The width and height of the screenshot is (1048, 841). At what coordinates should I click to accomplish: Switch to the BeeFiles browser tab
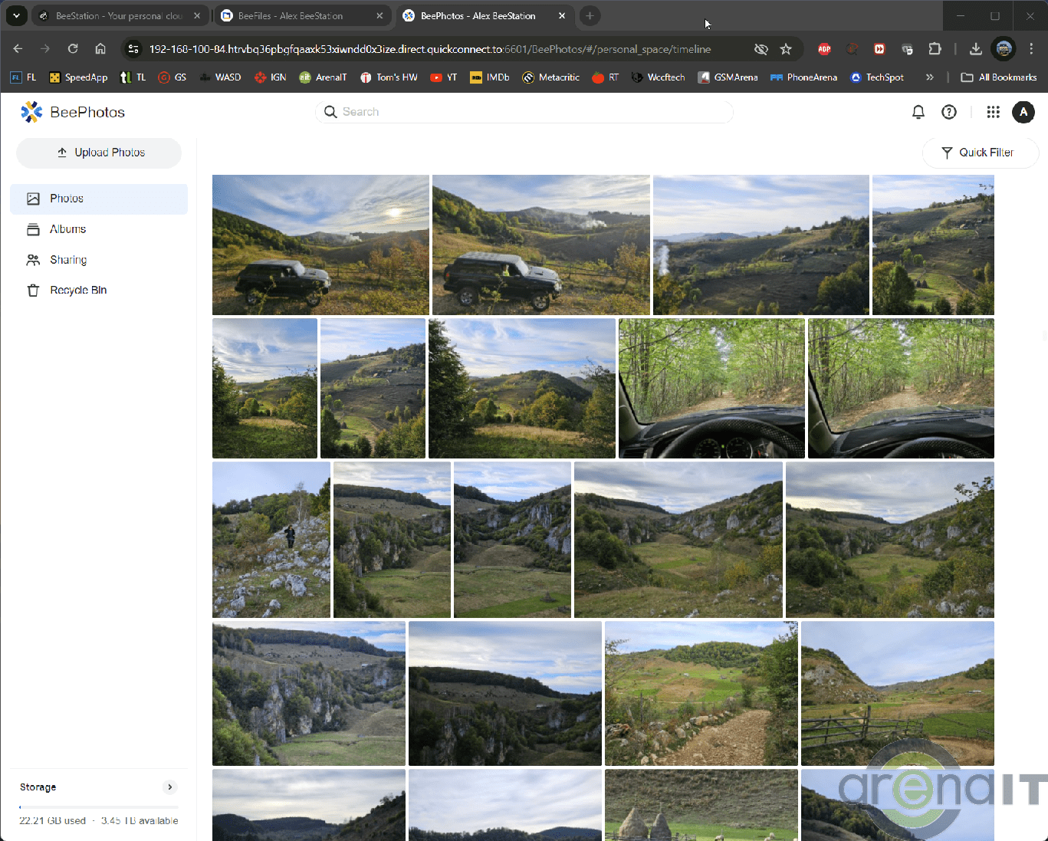tap(301, 15)
